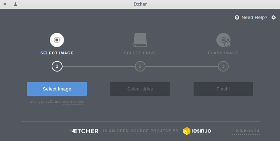The image size is (280, 141).
Task: Click the FLASH IMAGE heading text
Action: click(223, 53)
